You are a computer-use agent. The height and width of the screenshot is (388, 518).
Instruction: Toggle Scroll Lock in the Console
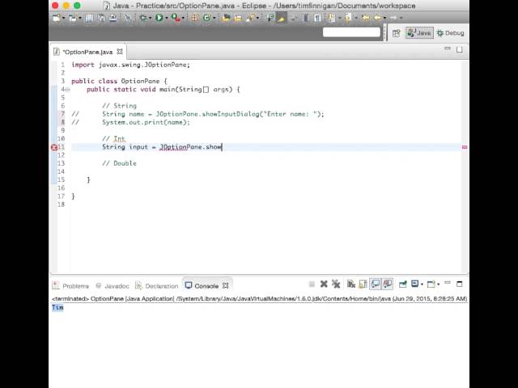point(363,284)
